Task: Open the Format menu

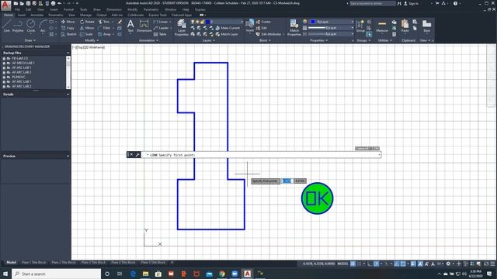Action: [68, 9]
